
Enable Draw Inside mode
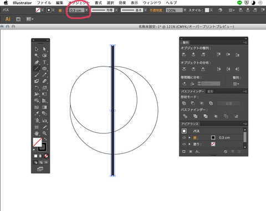pos(46,162)
